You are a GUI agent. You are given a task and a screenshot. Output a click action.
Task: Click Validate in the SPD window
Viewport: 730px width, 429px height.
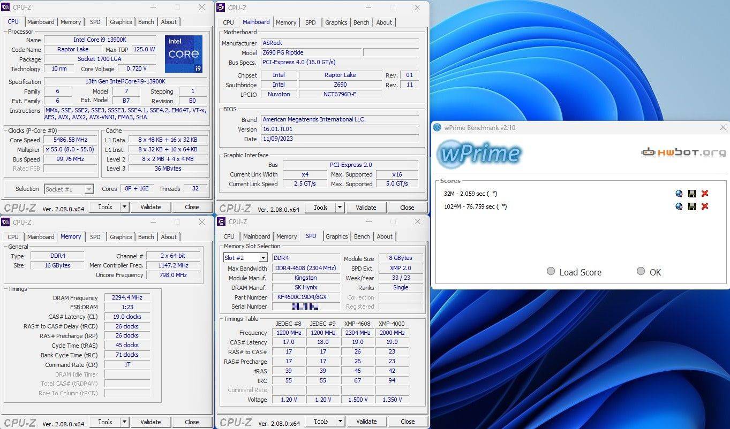(x=366, y=422)
